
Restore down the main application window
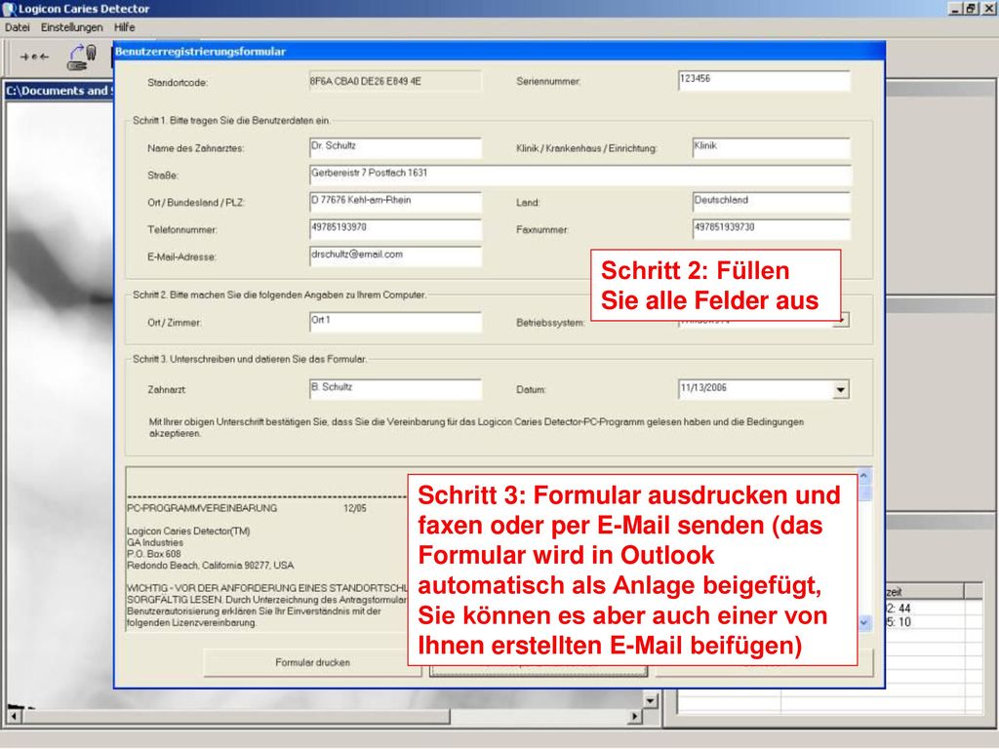click(x=971, y=8)
